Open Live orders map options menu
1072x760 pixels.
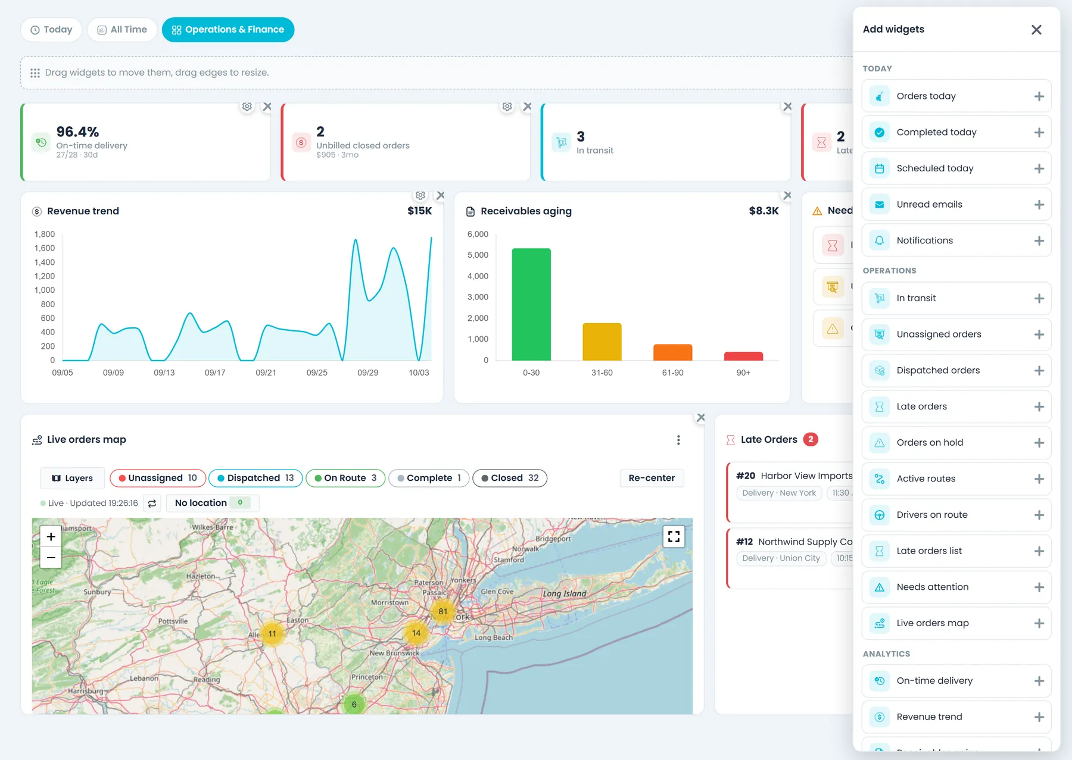click(x=678, y=440)
